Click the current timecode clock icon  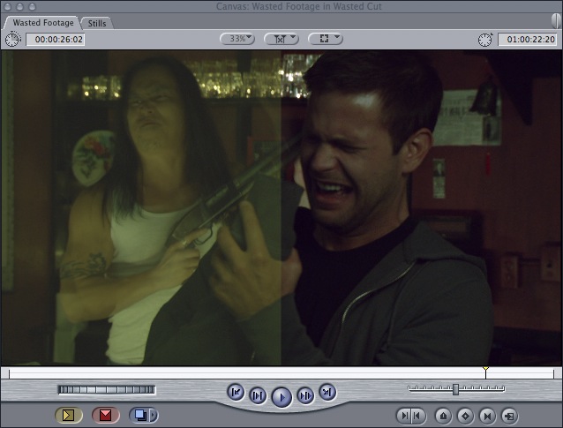pos(485,40)
